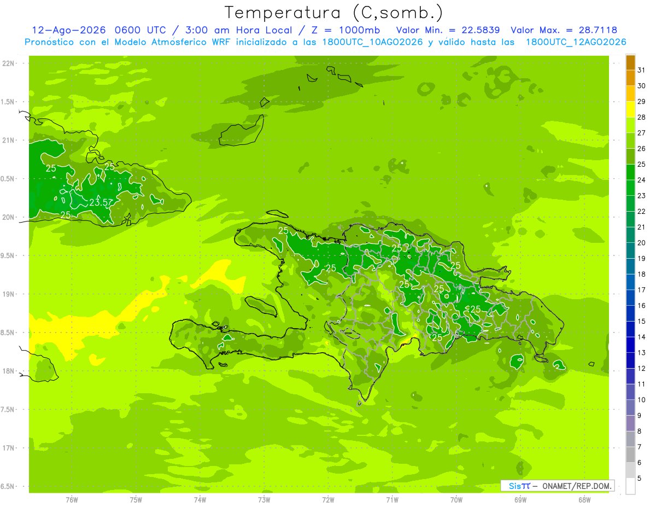Click the "76W" longitude axis label
This screenshot has width=656, height=507.
click(x=72, y=500)
